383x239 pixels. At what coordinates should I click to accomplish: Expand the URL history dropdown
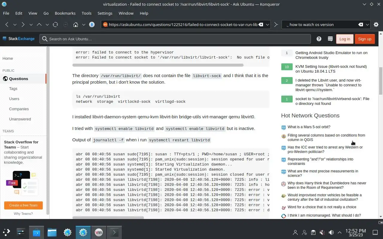(x=268, y=24)
